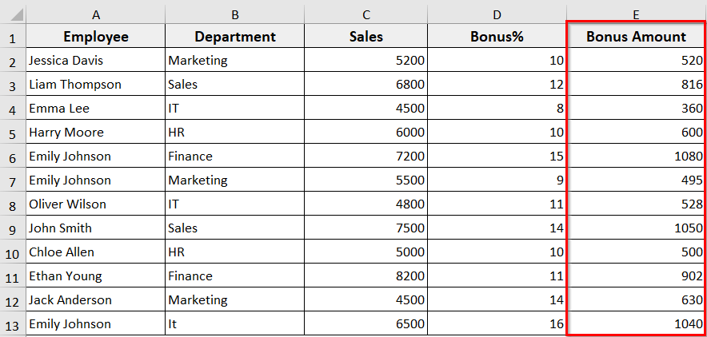
Task: Click Liam Thompson's sales value 6800
Action: [366, 85]
